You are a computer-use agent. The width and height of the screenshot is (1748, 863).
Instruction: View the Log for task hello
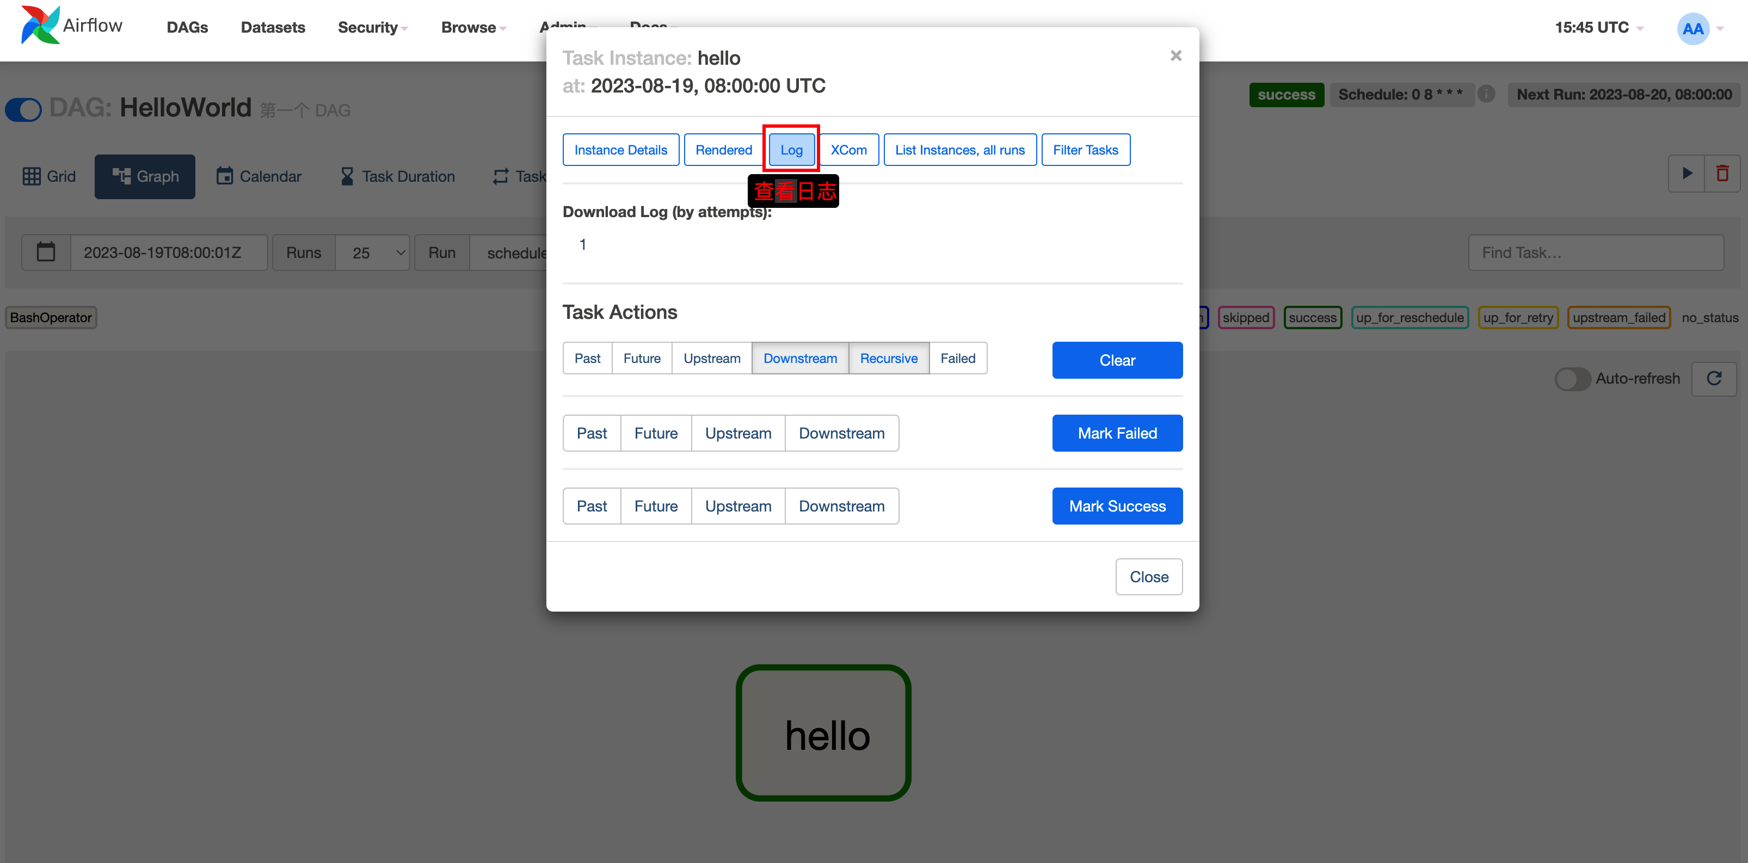(791, 149)
